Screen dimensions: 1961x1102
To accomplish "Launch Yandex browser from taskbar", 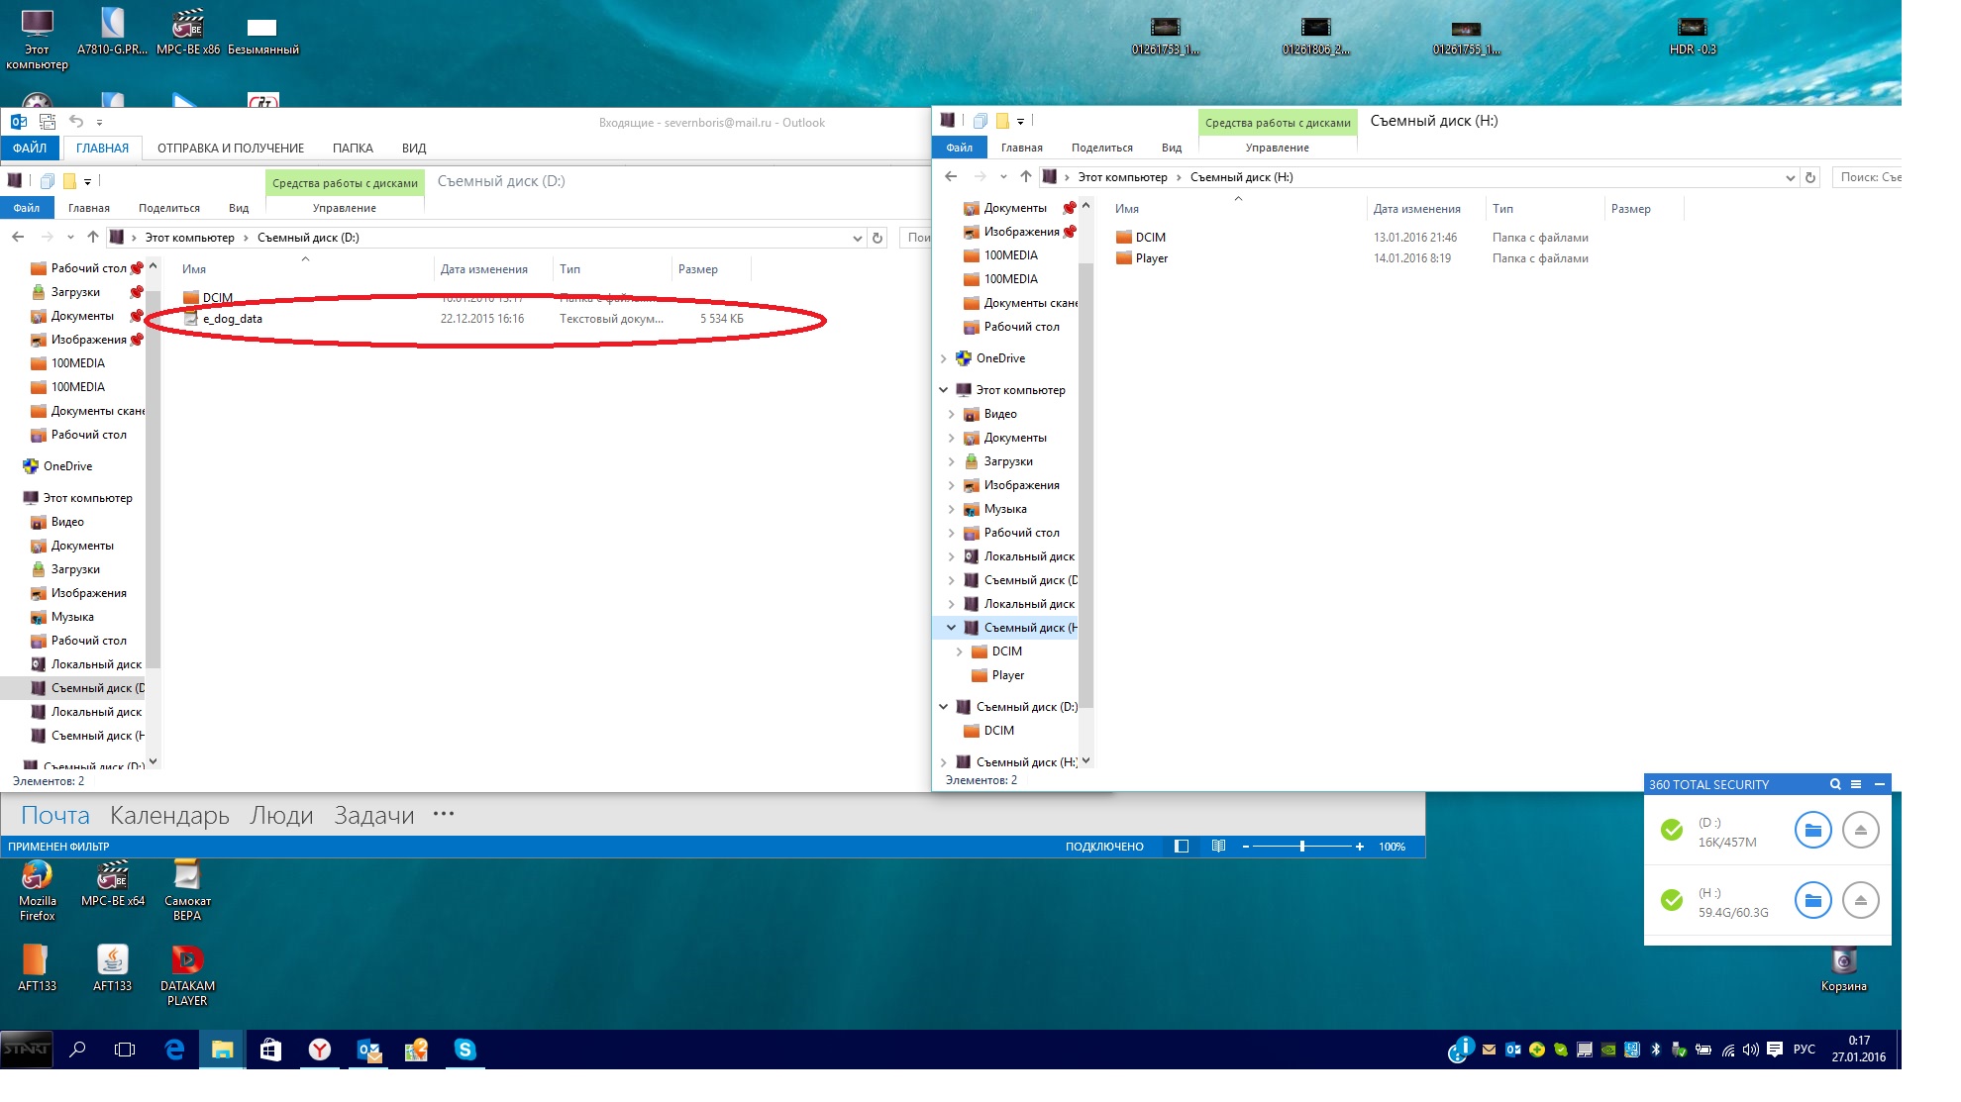I will click(x=320, y=1050).
